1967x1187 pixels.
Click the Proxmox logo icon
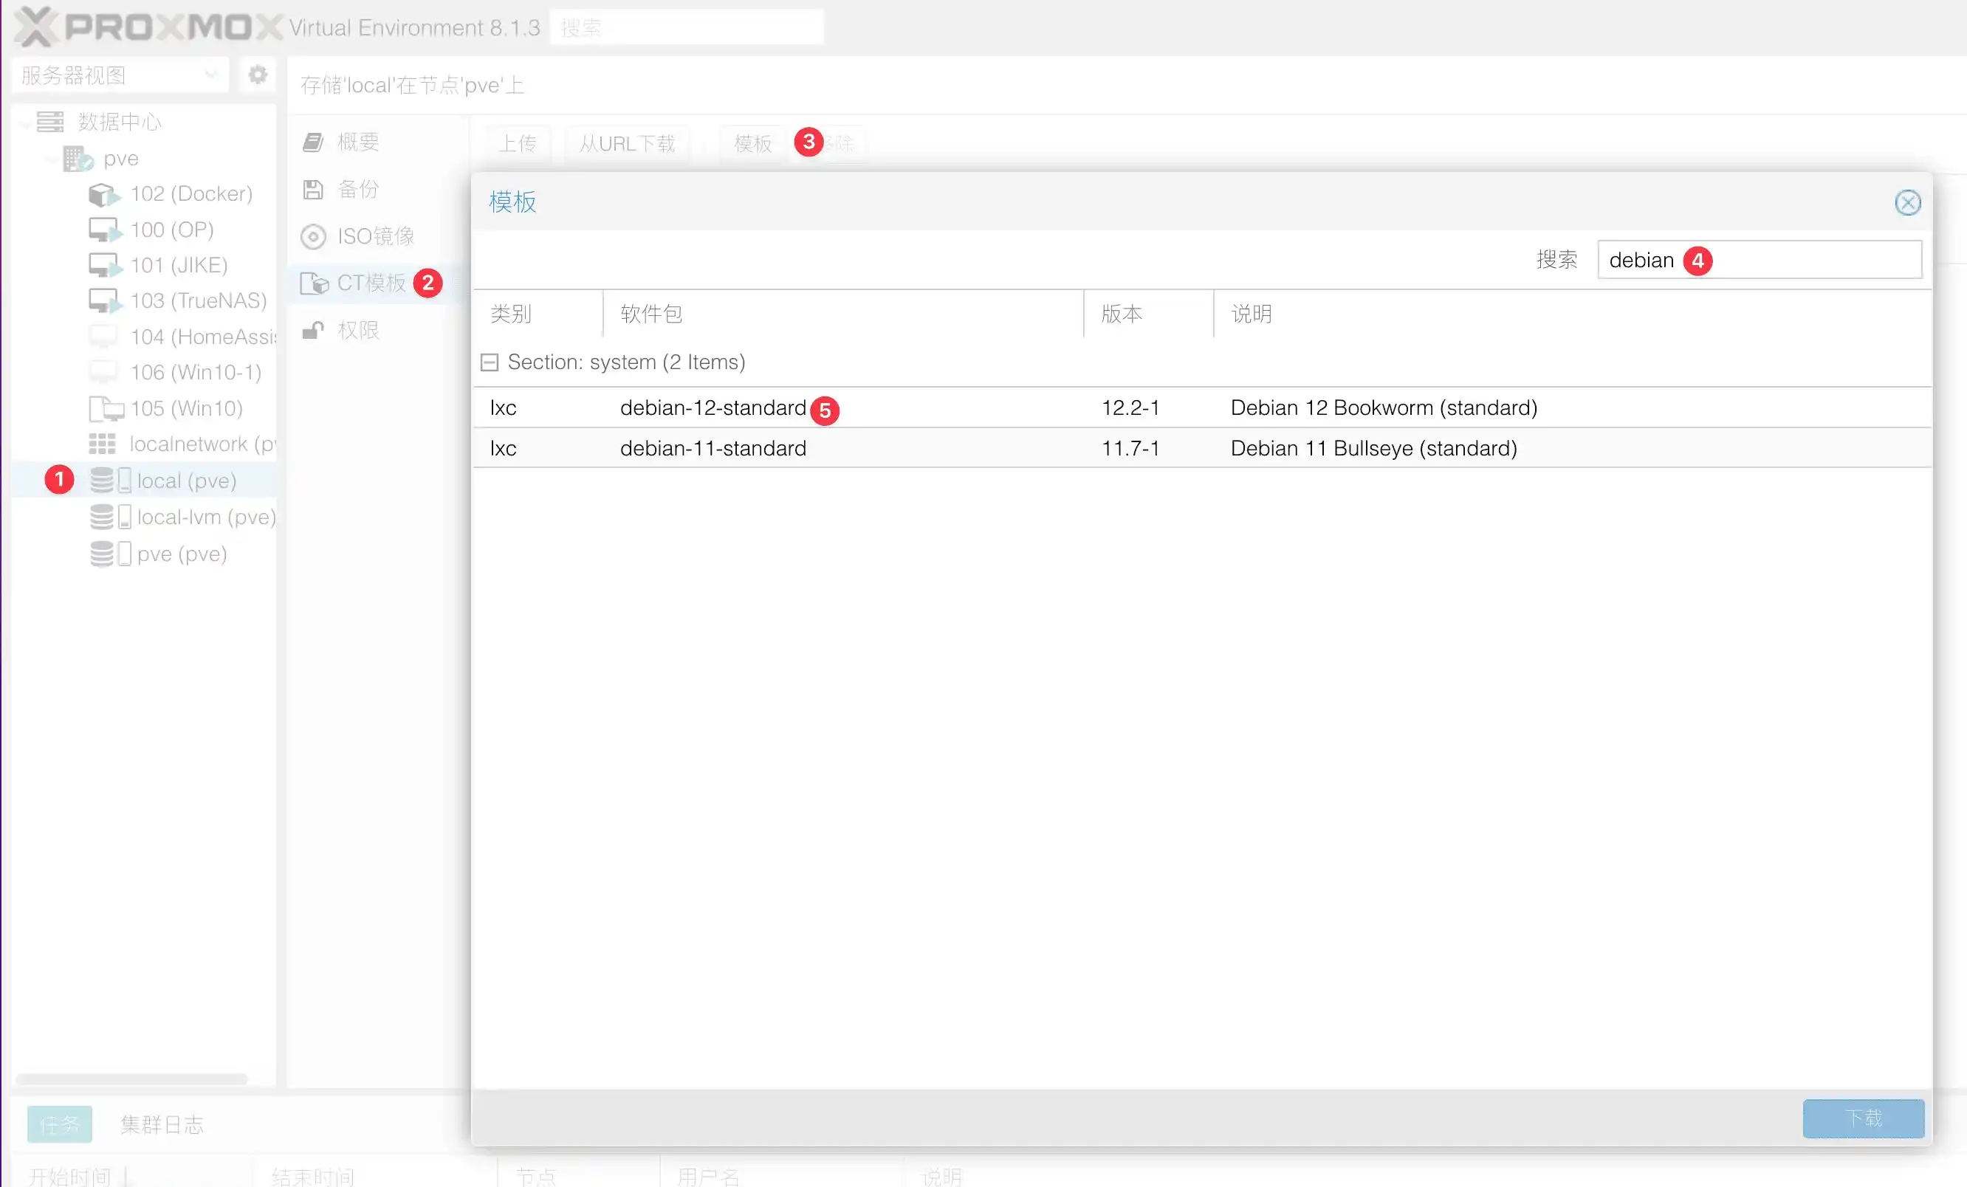[x=35, y=27]
